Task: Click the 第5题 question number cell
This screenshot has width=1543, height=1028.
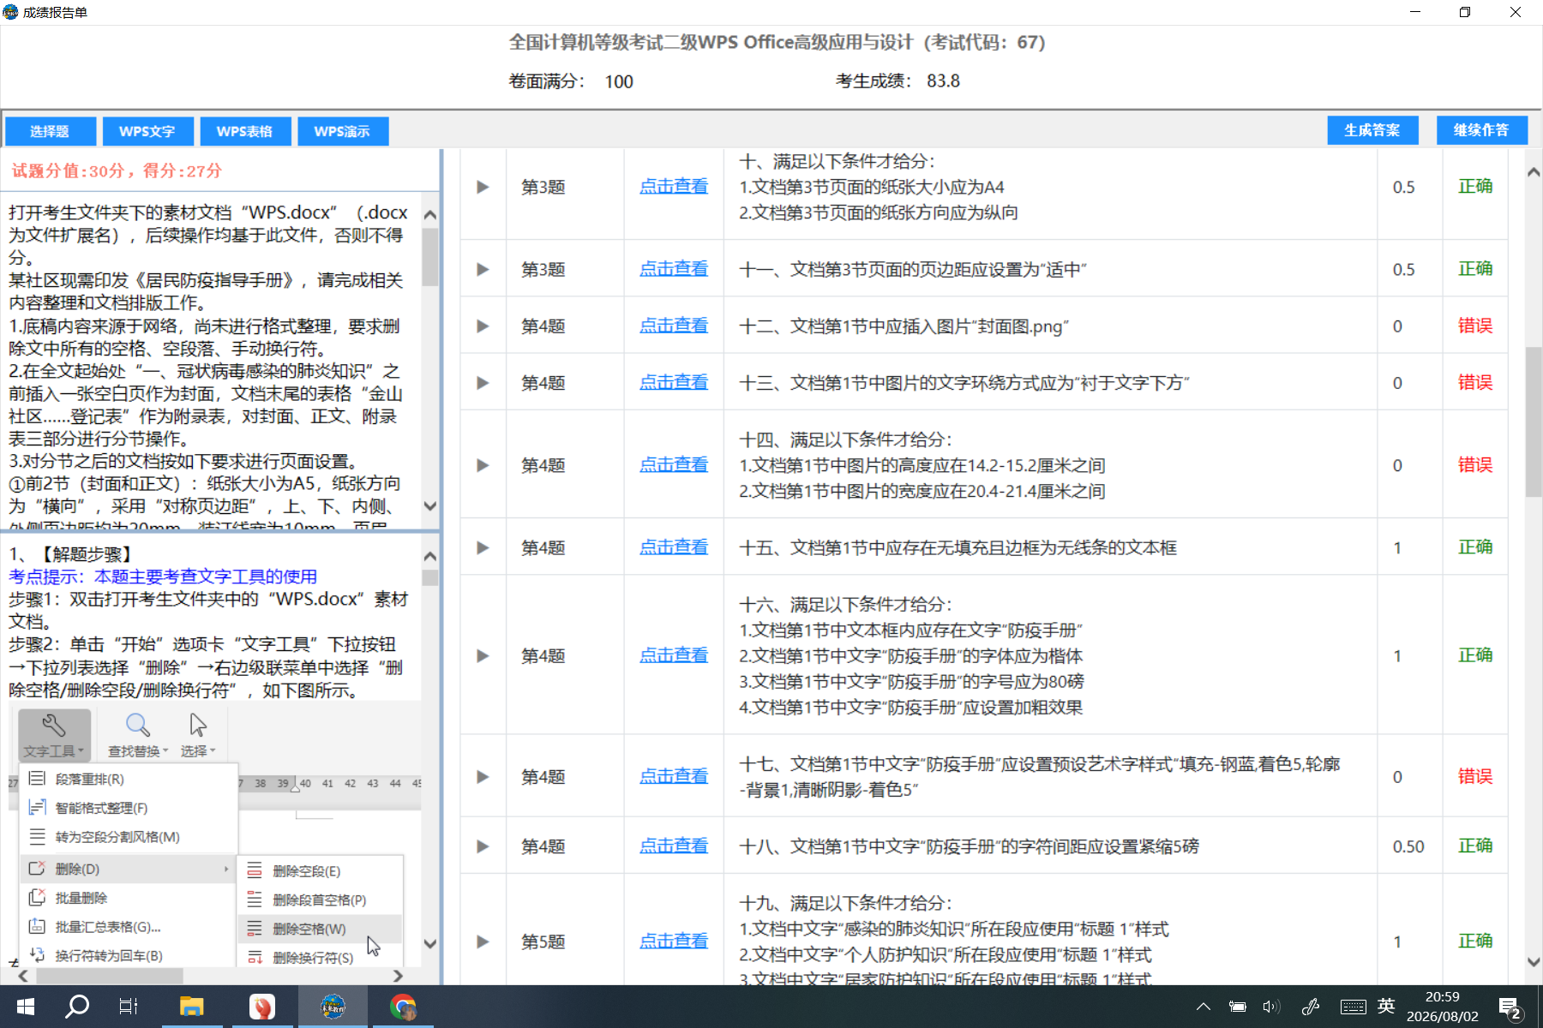Action: (x=543, y=941)
